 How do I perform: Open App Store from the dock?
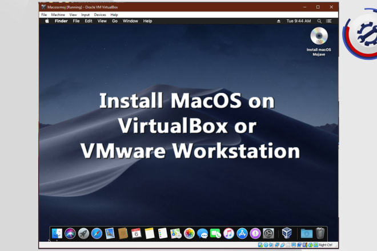click(x=242, y=233)
